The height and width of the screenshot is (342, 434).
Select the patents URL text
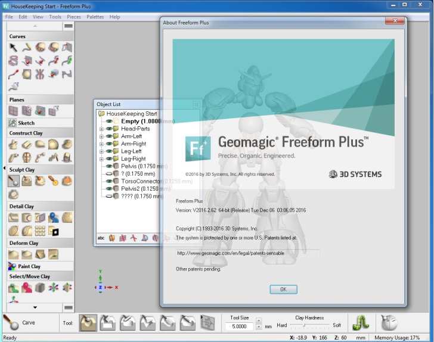[x=231, y=253]
